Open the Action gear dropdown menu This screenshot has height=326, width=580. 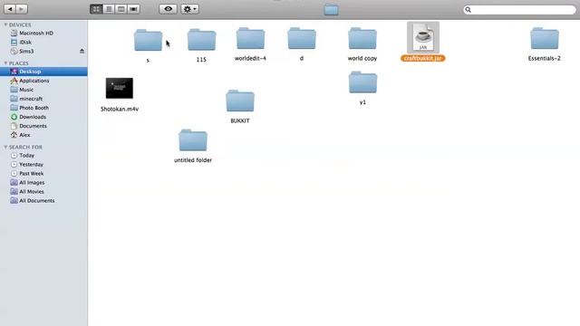(x=189, y=9)
